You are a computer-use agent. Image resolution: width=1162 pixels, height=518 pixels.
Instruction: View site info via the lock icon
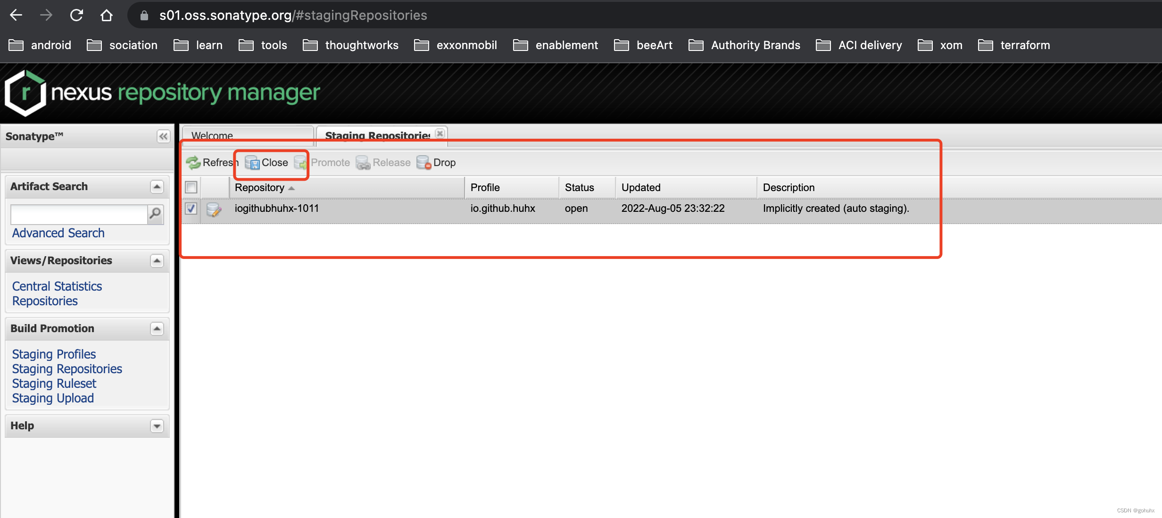(x=144, y=15)
